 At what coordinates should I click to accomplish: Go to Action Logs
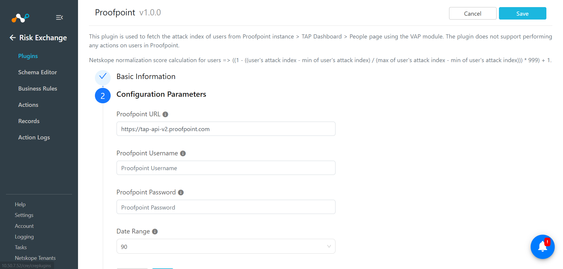34,137
